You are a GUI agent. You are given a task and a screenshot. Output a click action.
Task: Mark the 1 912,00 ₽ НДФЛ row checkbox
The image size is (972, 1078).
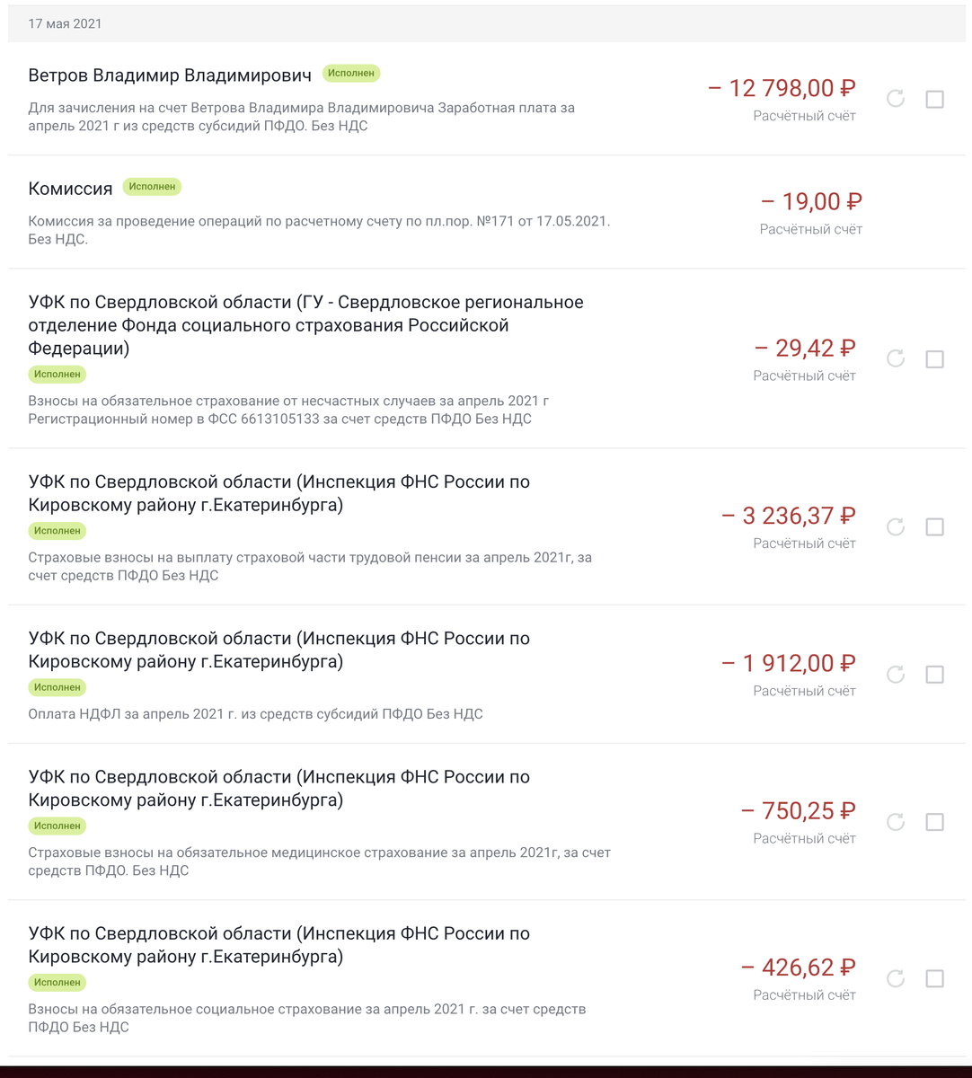click(x=934, y=675)
